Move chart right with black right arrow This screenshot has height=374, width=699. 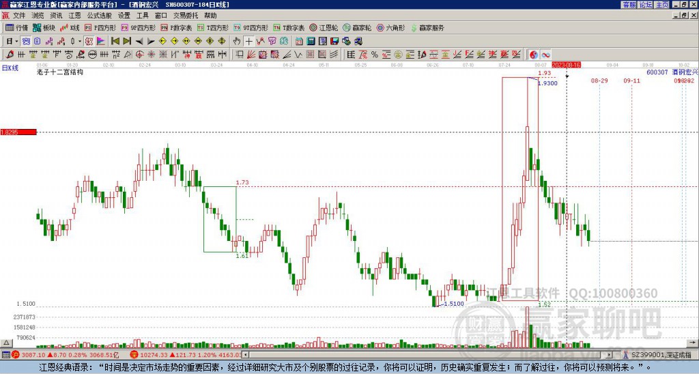click(x=151, y=42)
